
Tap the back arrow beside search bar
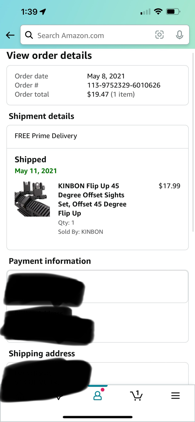(10, 35)
